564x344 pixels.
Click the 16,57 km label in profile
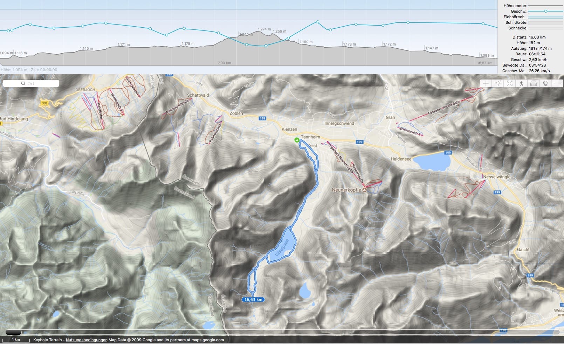tap(484, 63)
